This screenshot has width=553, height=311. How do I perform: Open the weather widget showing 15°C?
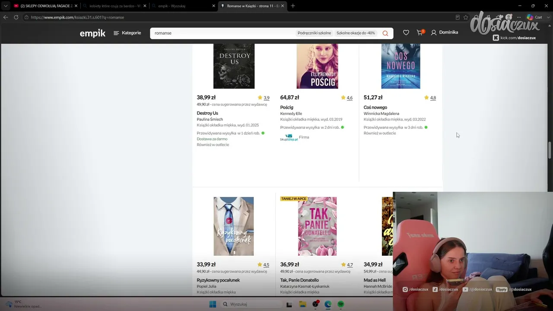pos(24,304)
